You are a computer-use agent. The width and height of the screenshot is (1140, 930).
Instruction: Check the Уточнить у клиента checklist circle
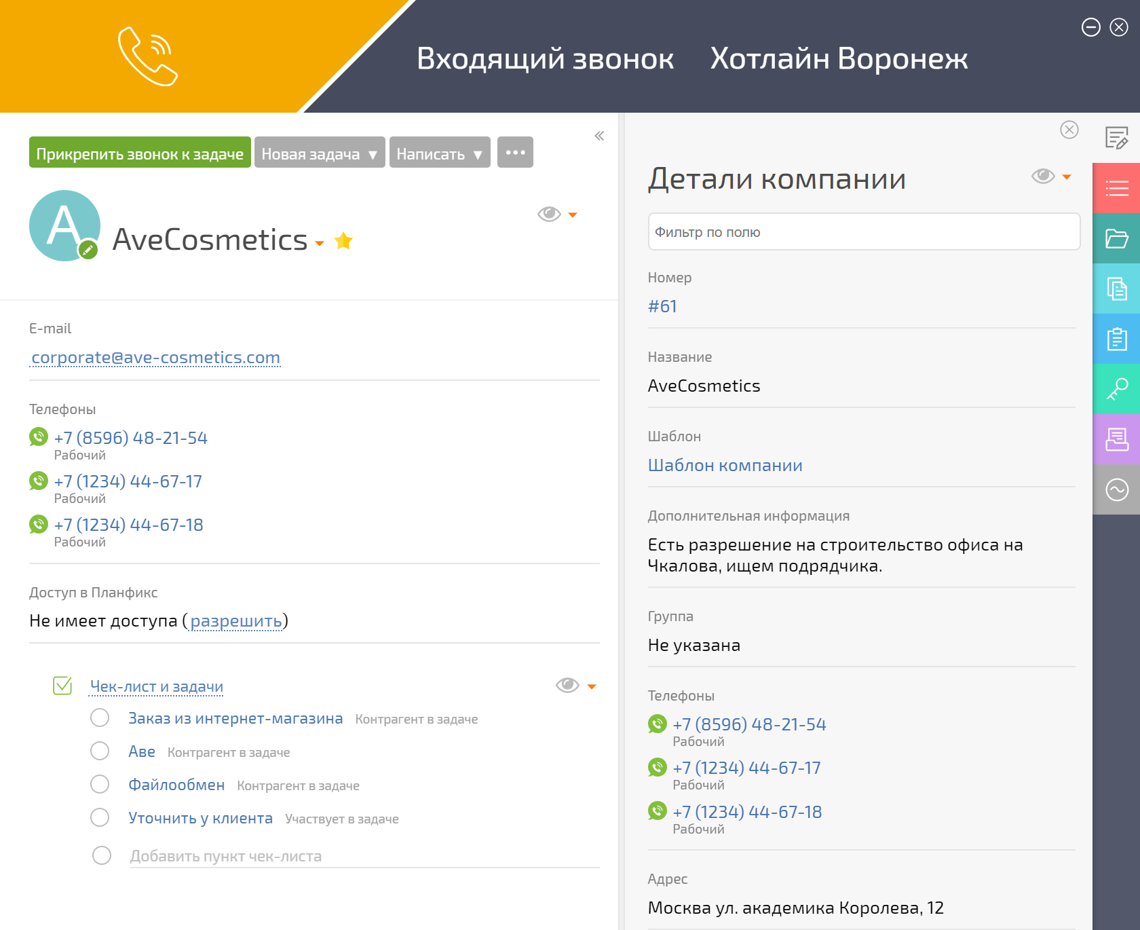(100, 817)
